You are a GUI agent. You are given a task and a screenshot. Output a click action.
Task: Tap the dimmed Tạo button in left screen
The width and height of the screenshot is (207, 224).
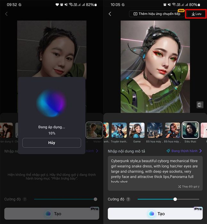click(x=52, y=213)
